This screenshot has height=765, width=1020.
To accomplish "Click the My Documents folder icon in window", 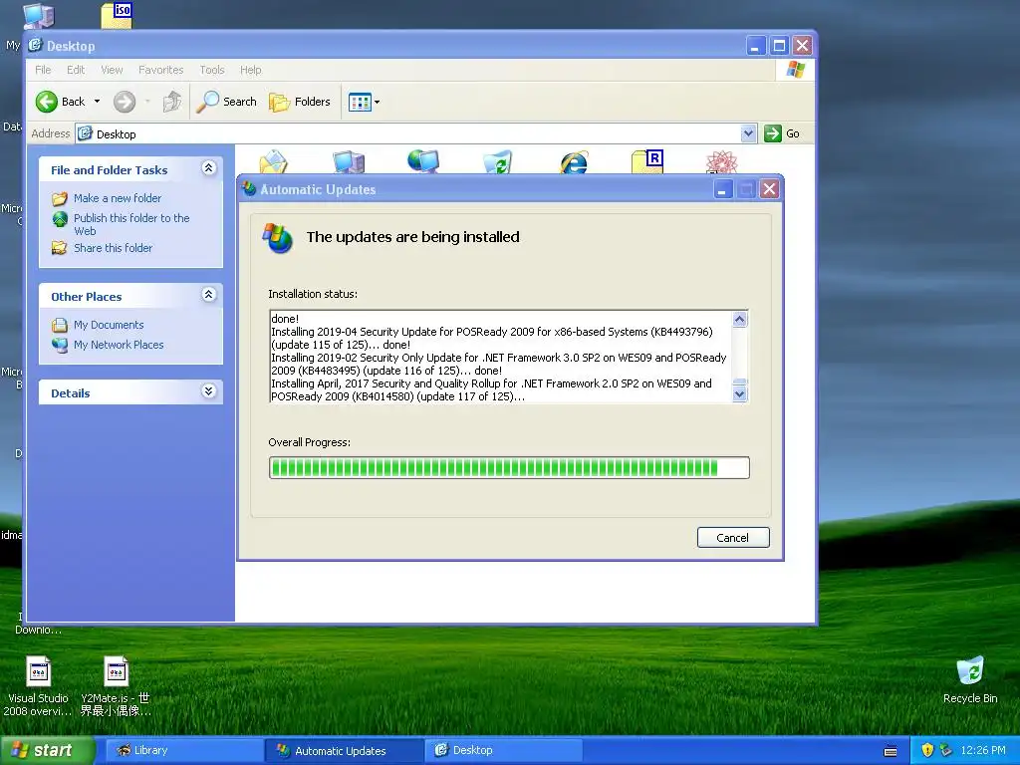I will coord(273,162).
